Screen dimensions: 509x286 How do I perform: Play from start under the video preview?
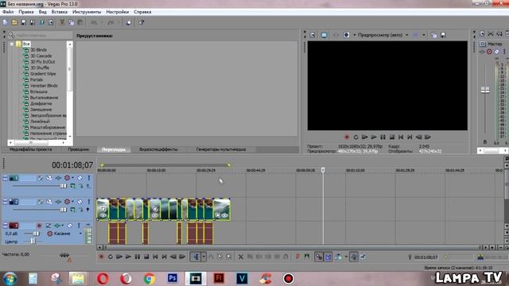point(365,137)
